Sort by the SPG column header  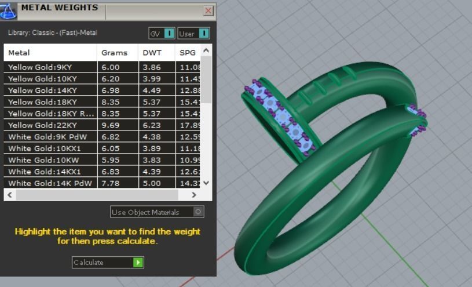pos(188,53)
